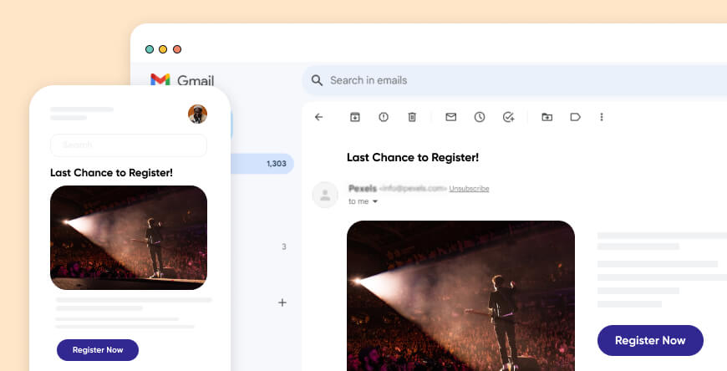Open the three-dot more options menu
Screen dimensions: 727x371
[602, 117]
